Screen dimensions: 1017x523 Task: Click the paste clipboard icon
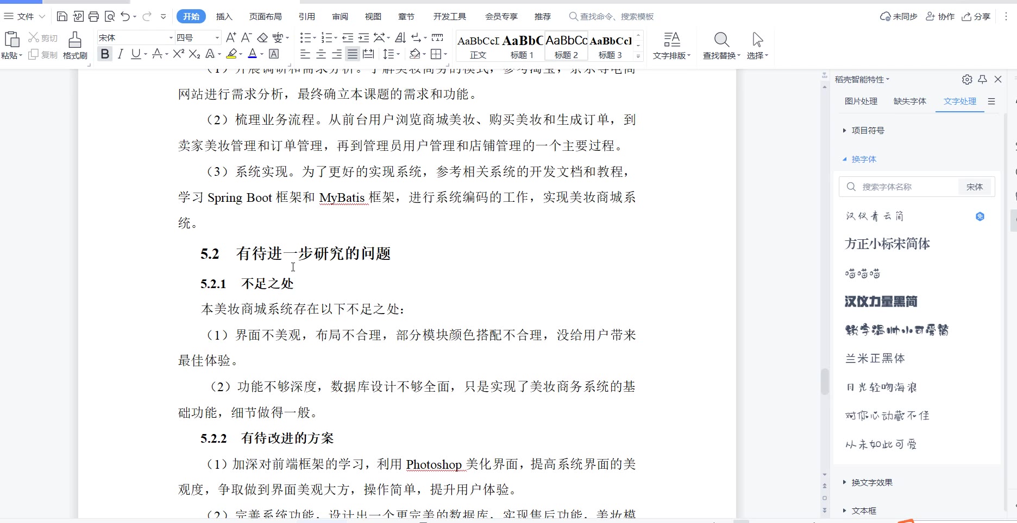12,40
